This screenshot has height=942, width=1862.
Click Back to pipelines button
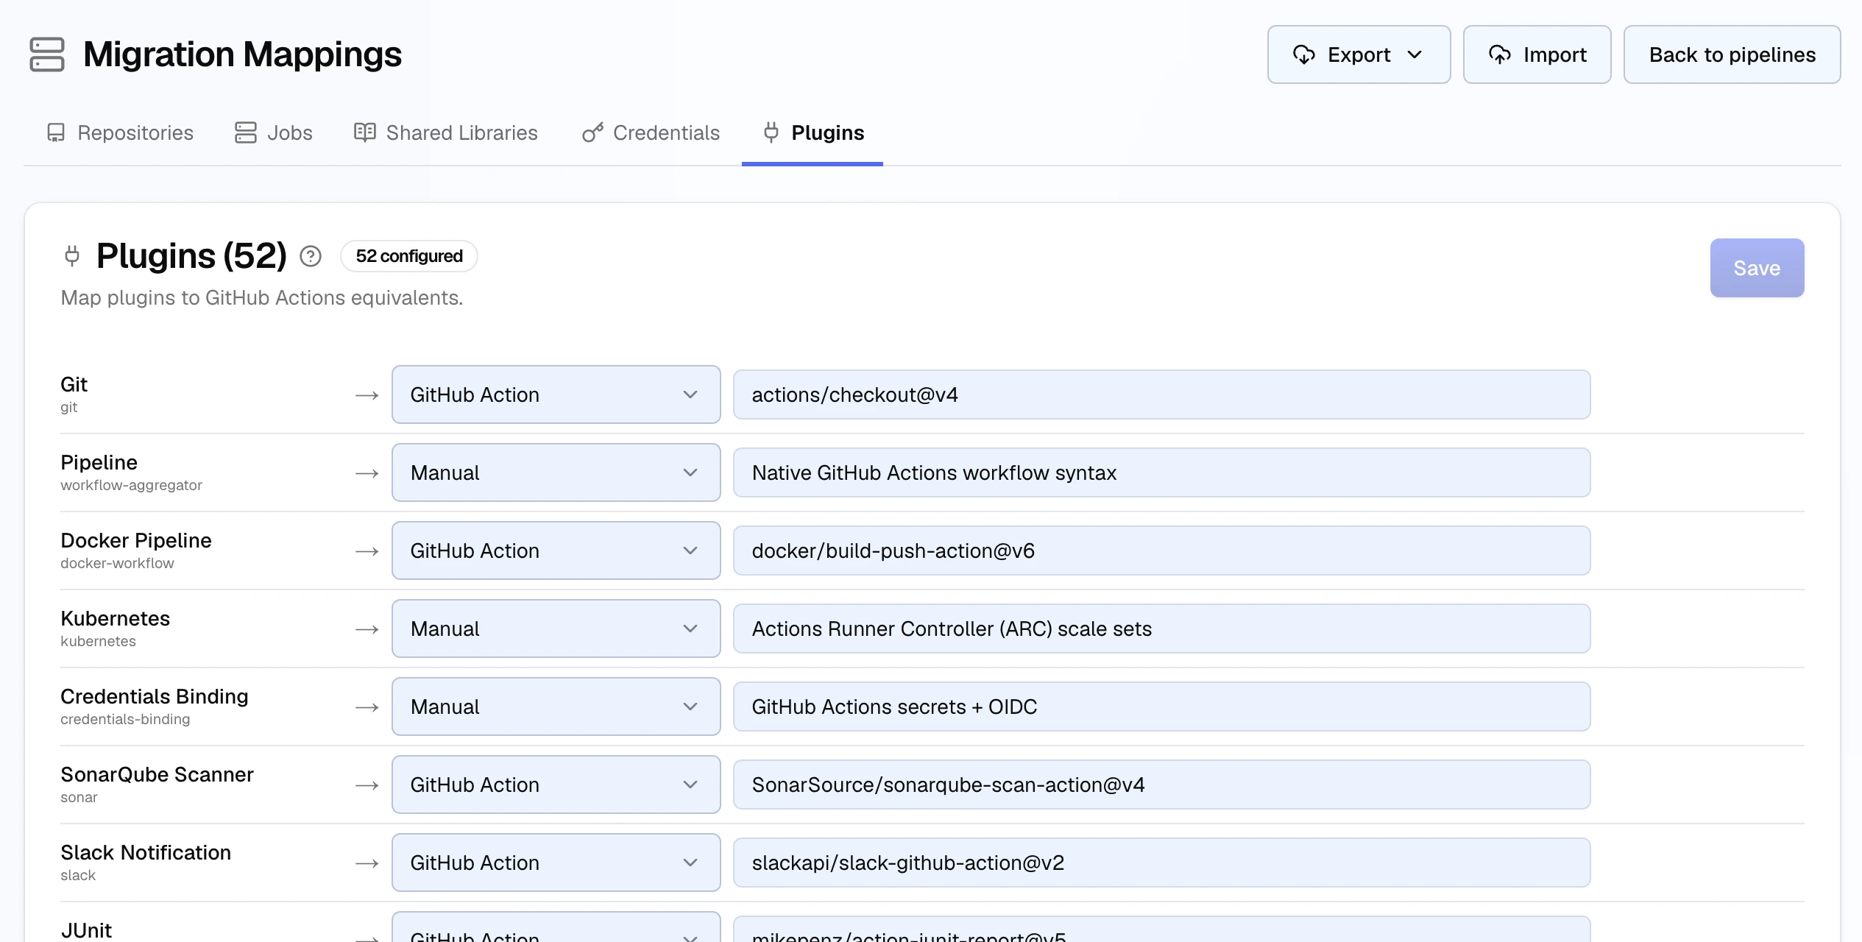click(x=1732, y=54)
